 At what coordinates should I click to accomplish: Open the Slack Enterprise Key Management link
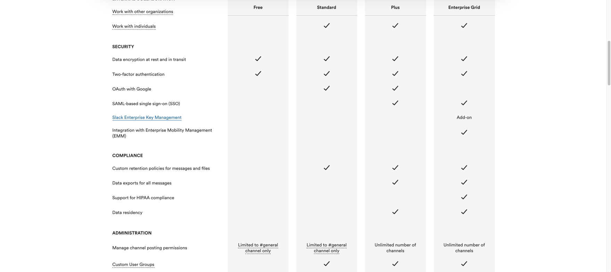[x=147, y=118]
